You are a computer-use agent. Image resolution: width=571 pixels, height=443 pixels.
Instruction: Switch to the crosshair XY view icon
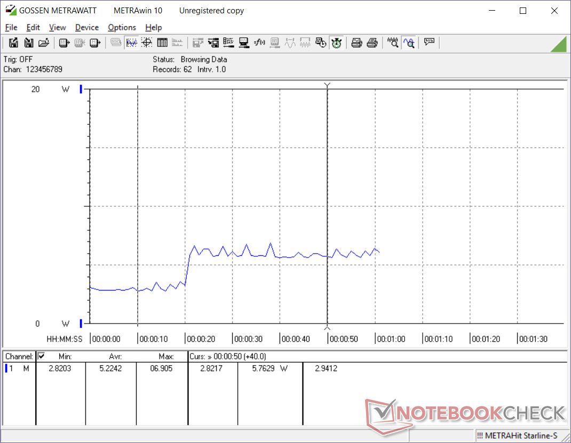pyautogui.click(x=147, y=43)
